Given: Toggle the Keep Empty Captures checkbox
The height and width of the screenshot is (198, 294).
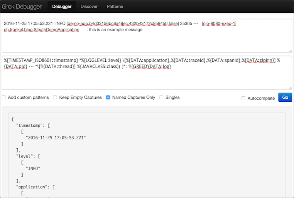Looking at the screenshot, I should [55, 97].
